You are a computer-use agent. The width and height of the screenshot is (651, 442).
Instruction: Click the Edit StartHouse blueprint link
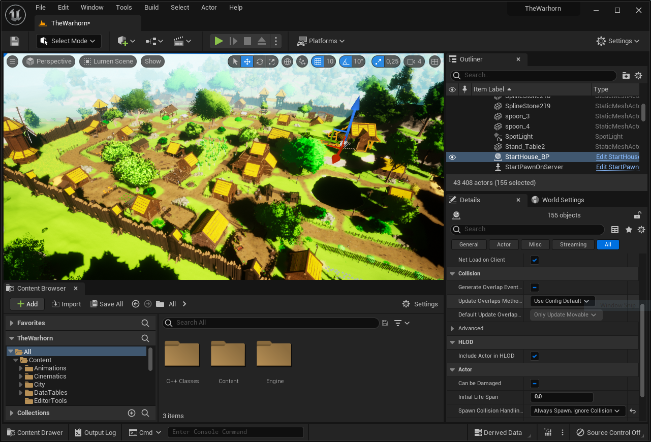(x=618, y=157)
